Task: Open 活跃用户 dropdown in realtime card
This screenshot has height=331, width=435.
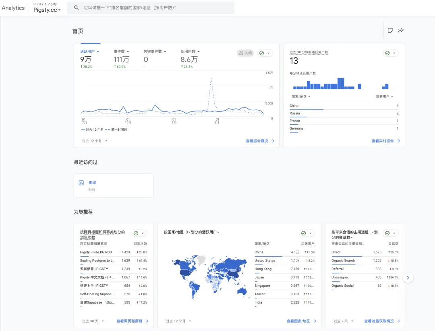Action: [x=385, y=97]
